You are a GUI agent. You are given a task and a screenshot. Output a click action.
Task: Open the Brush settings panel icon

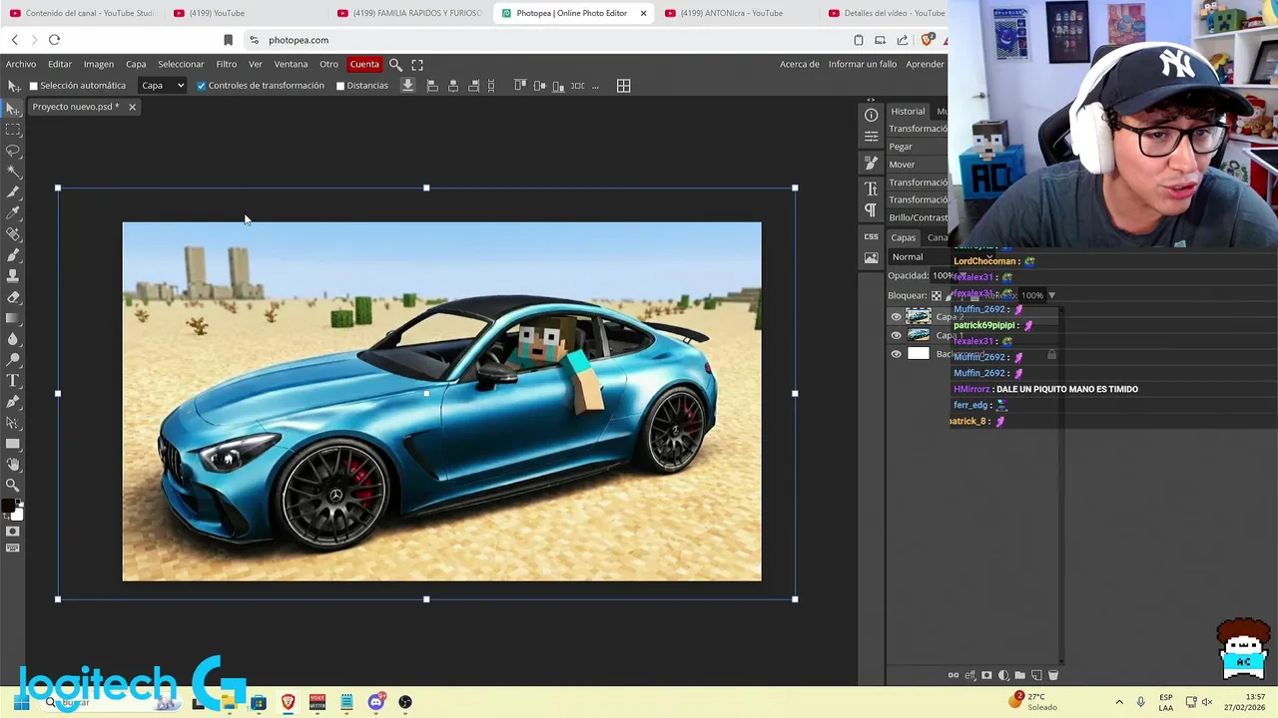click(x=871, y=164)
